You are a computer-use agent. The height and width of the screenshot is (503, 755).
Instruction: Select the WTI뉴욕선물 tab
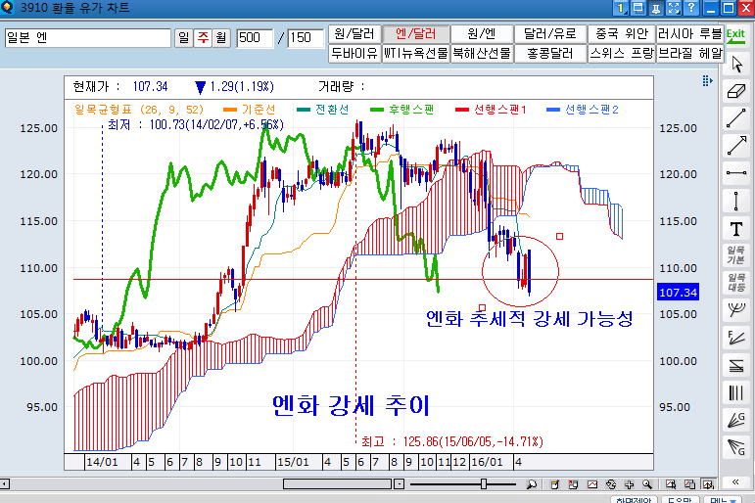415,53
